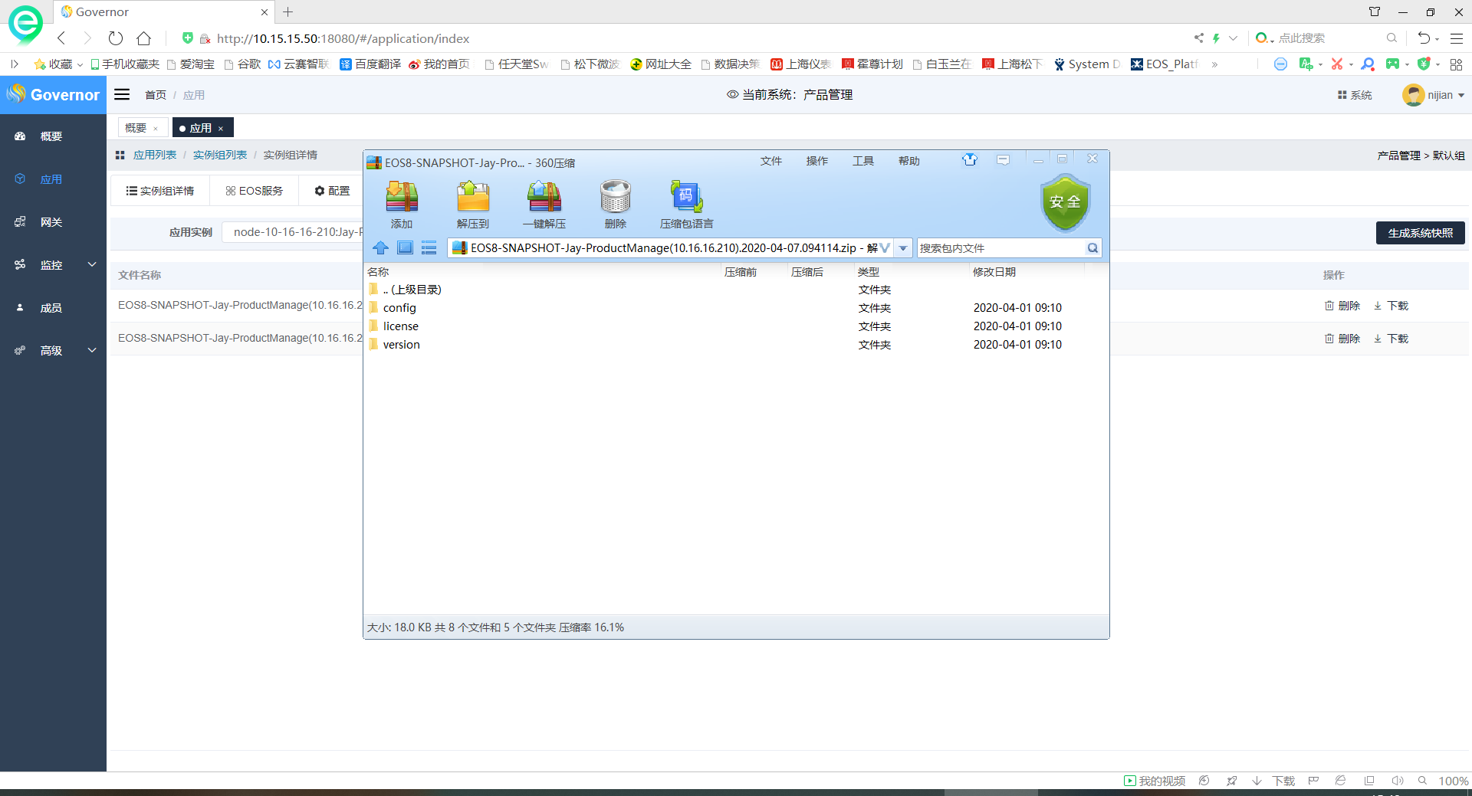This screenshot has width=1472, height=796.
Task: Expand the 监控 sidebar menu
Action: [x=53, y=265]
